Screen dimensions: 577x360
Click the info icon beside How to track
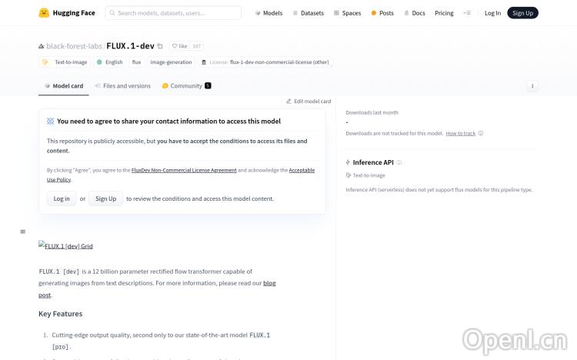[481, 133]
